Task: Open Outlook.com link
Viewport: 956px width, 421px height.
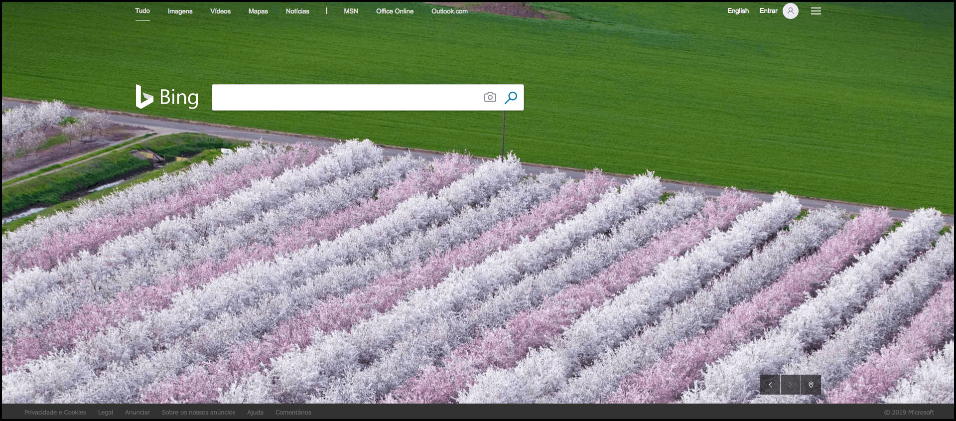Action: pos(449,11)
